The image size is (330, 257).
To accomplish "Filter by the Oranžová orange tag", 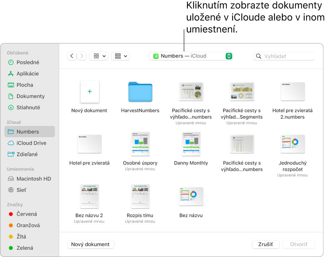I will coord(30,225).
